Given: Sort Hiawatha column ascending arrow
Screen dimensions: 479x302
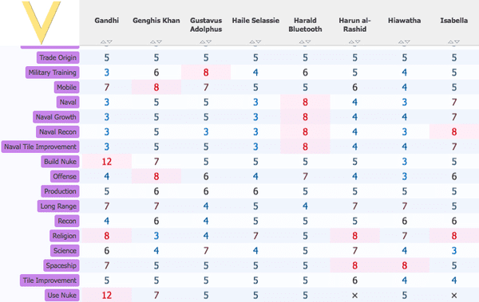Looking at the screenshot, I should [x=401, y=41].
